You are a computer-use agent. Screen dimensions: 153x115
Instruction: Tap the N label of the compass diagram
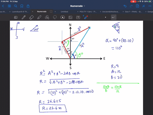coord(70,25)
